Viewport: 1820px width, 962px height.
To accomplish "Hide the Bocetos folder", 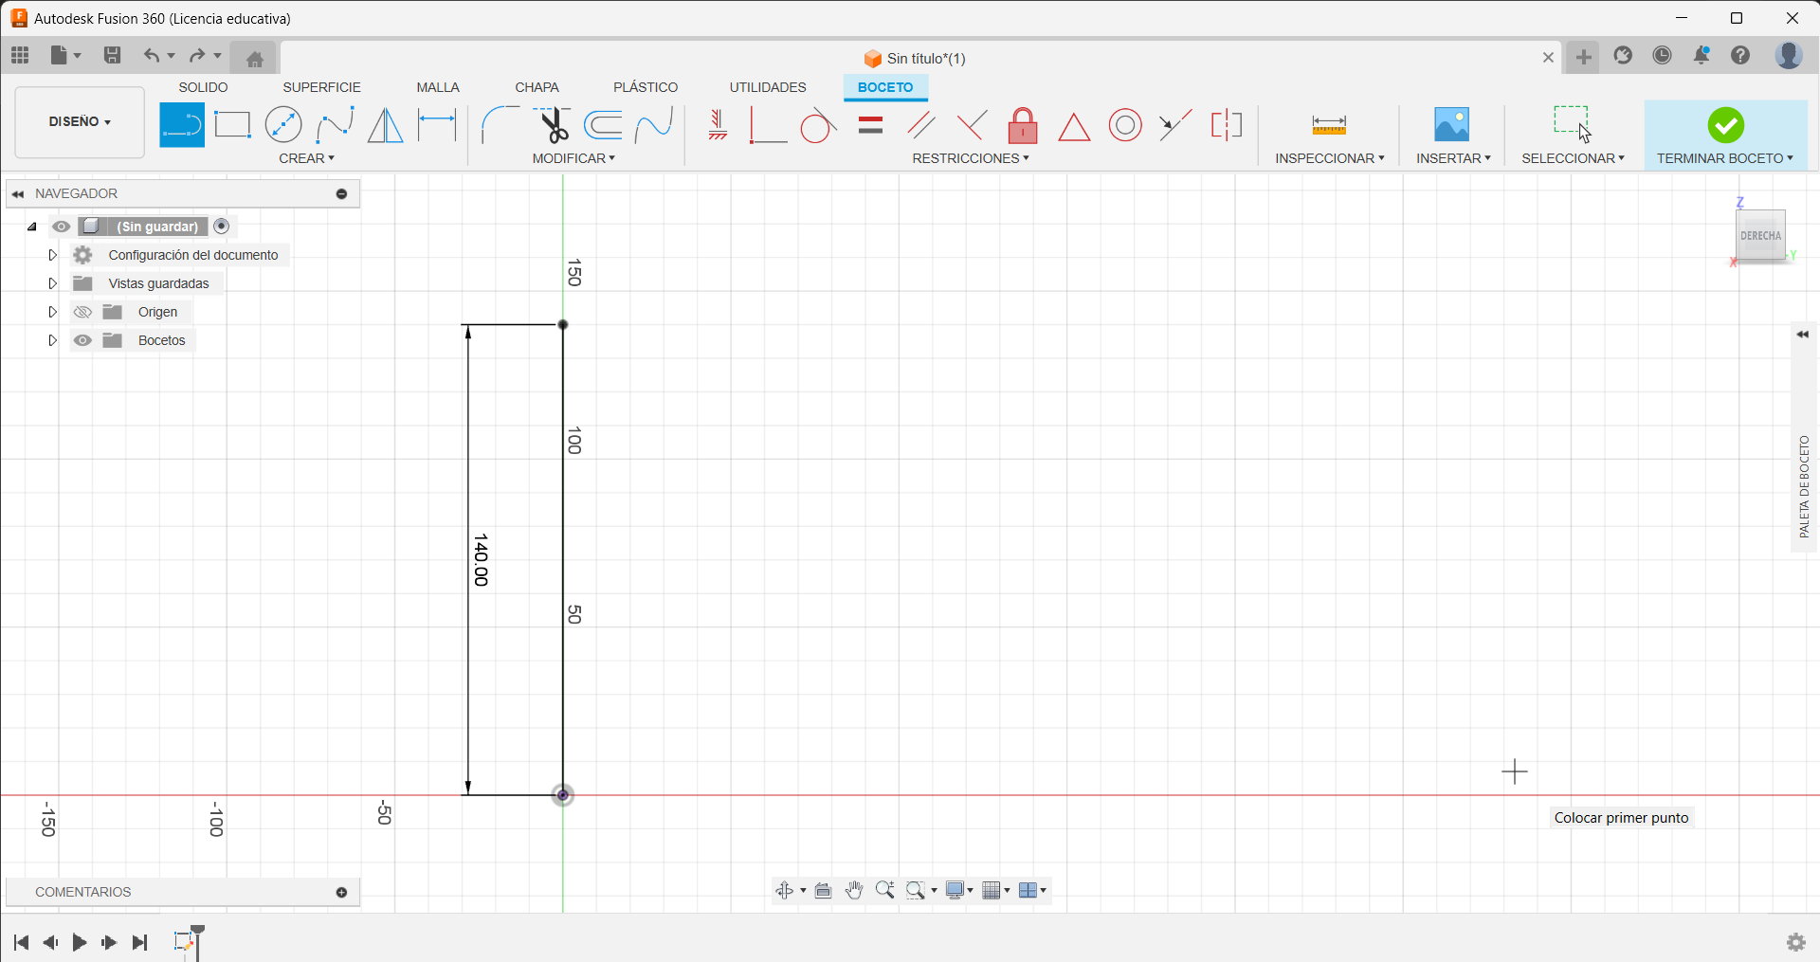I will 82,340.
